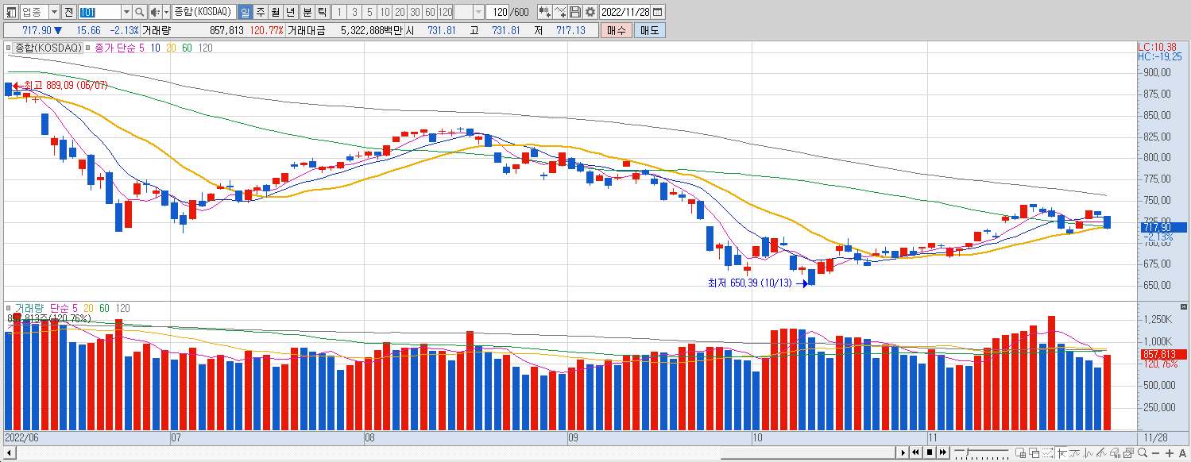Click the bottom magnifier zoom icon
Image resolution: width=1191 pixels, height=462 pixels.
(1142, 453)
